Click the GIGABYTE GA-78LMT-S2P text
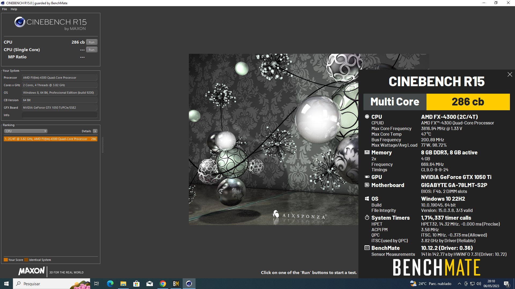This screenshot has height=289, width=515. [x=454, y=185]
